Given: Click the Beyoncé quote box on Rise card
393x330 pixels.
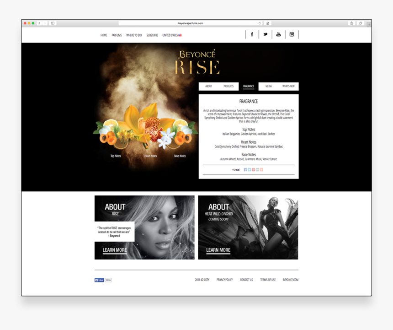Looking at the screenshot, I should (115, 232).
